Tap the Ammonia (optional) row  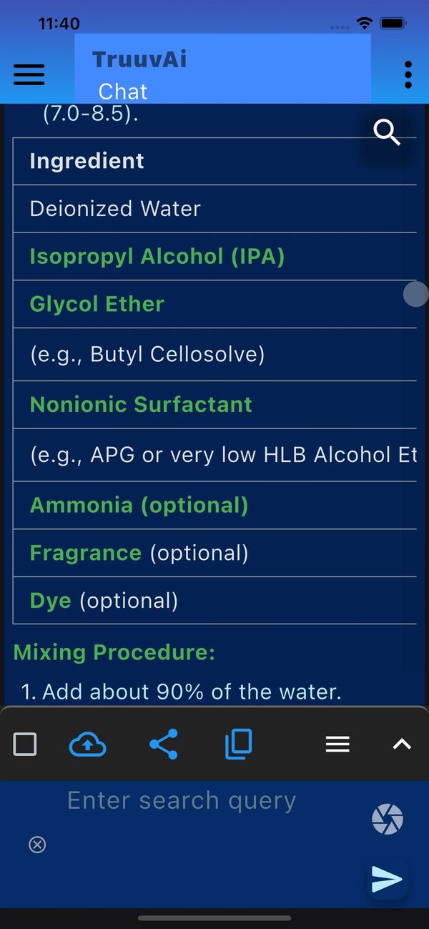pos(139,505)
